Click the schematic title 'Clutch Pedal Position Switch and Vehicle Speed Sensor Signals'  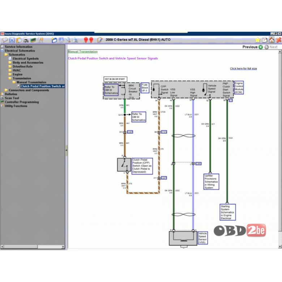(113, 59)
